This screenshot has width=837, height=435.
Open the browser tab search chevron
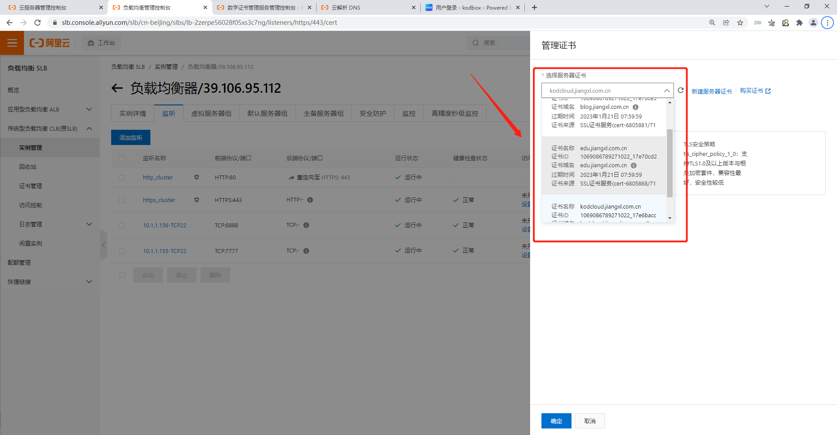(767, 7)
